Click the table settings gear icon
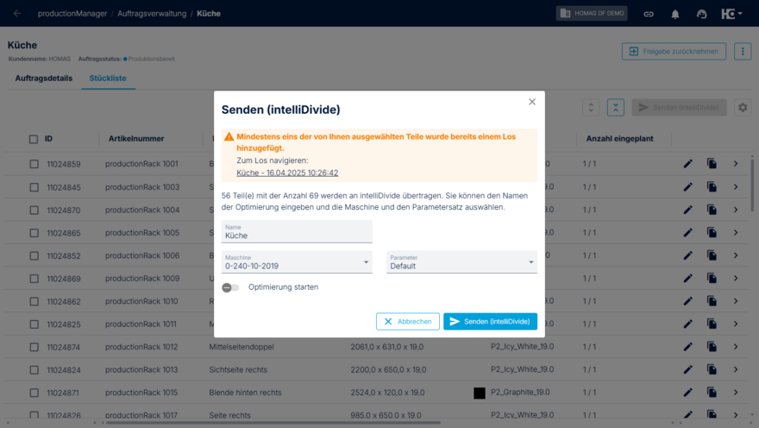The height and width of the screenshot is (428, 759). [x=743, y=108]
